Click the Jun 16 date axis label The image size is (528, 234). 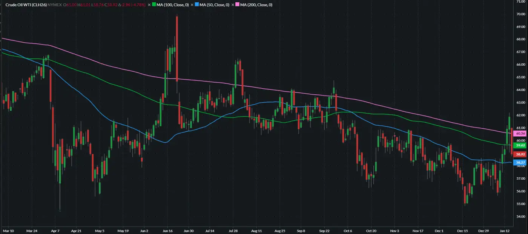point(167,230)
